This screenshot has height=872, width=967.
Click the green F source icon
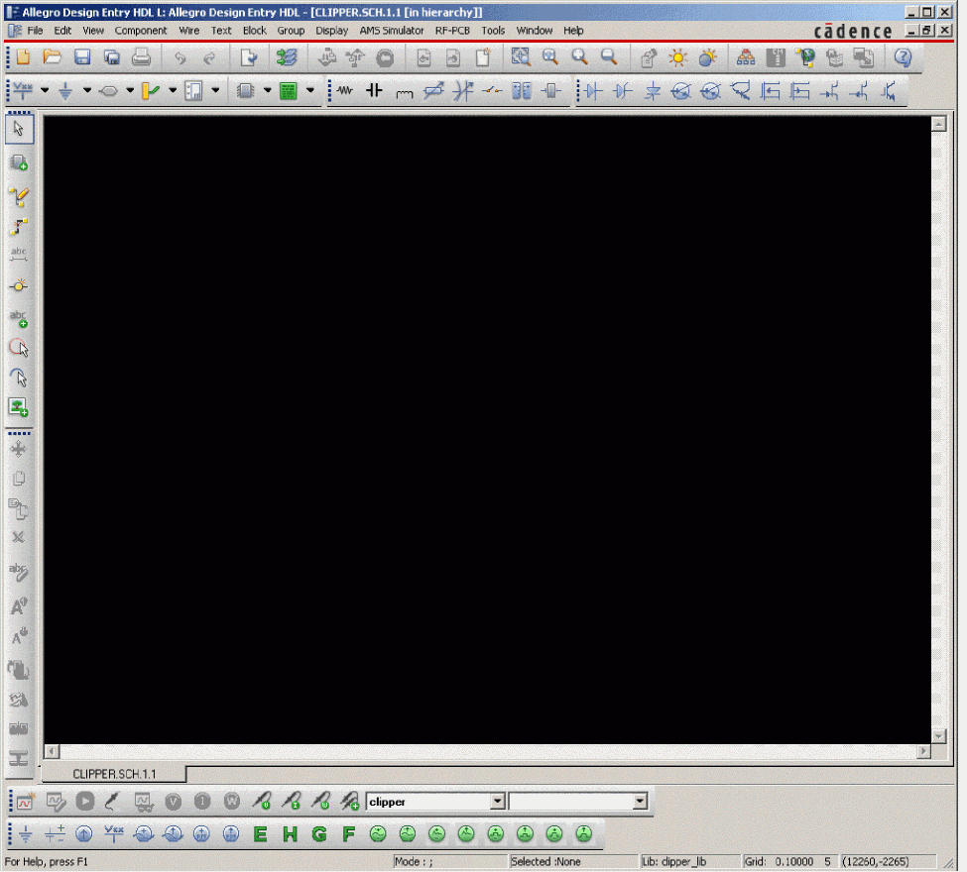(348, 834)
